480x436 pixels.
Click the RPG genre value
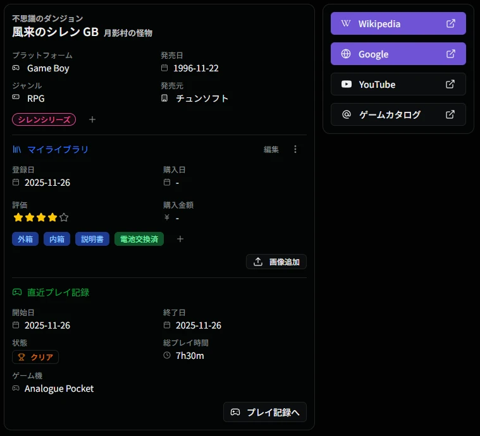point(36,99)
